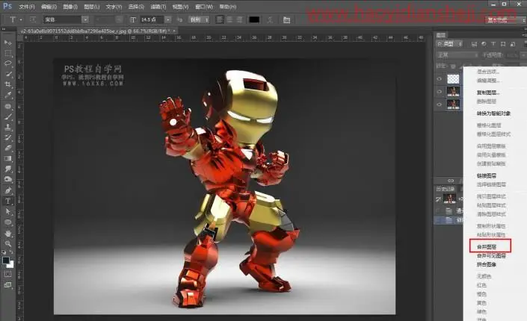This screenshot has height=321, width=527.
Task: Select the Eraser tool
Action: pos(7,148)
